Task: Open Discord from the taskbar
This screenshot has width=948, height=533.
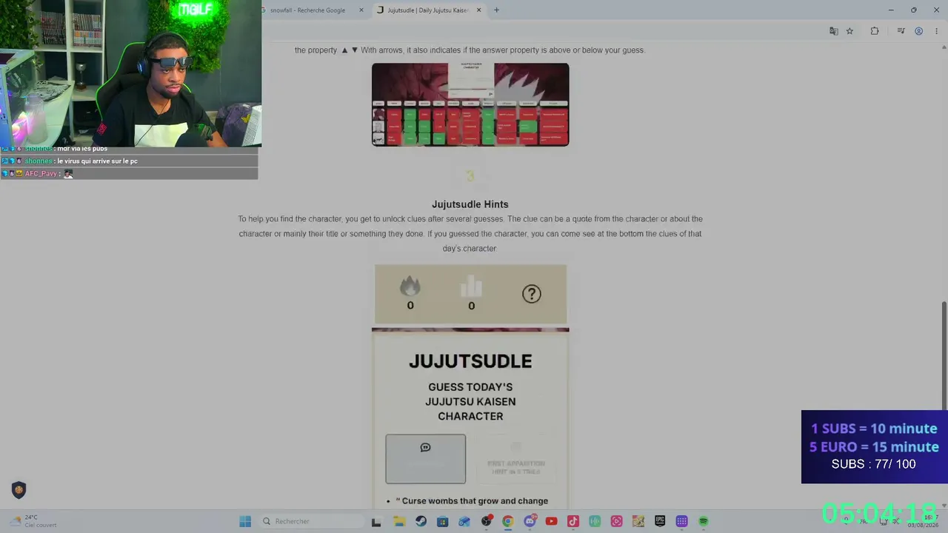Action: click(530, 521)
